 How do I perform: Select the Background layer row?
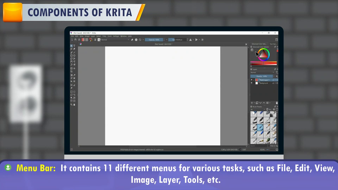tap(264, 83)
